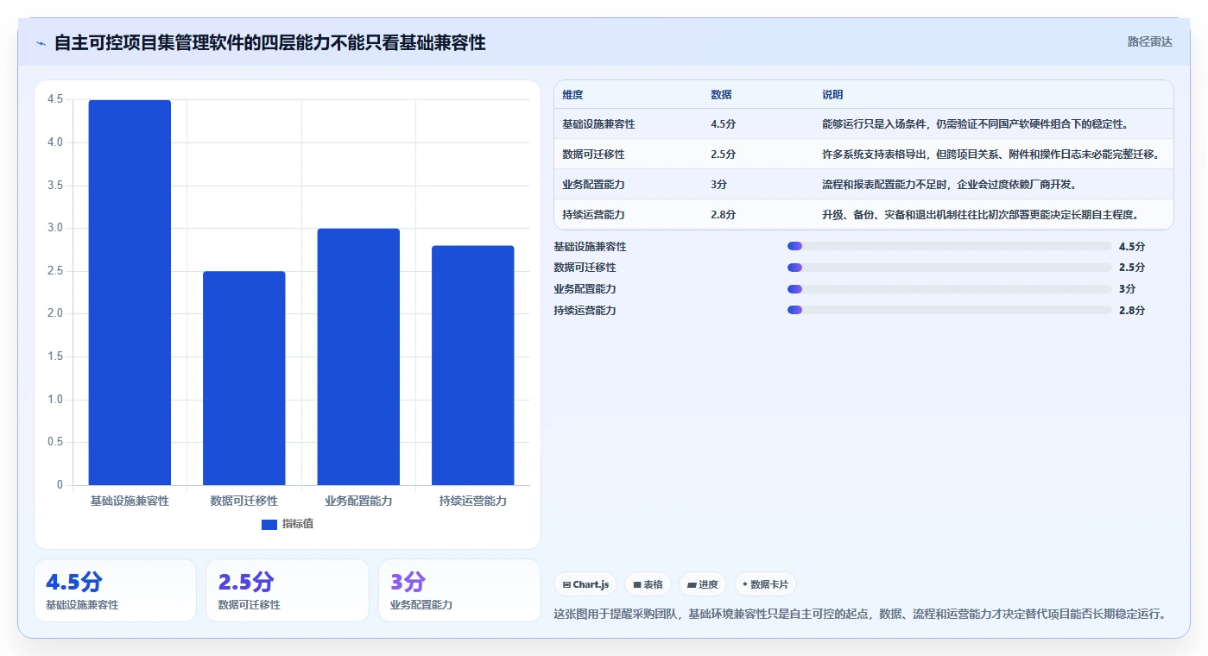The width and height of the screenshot is (1208, 656).
Task: Click the Chart.js tag chip
Action: [x=585, y=584]
